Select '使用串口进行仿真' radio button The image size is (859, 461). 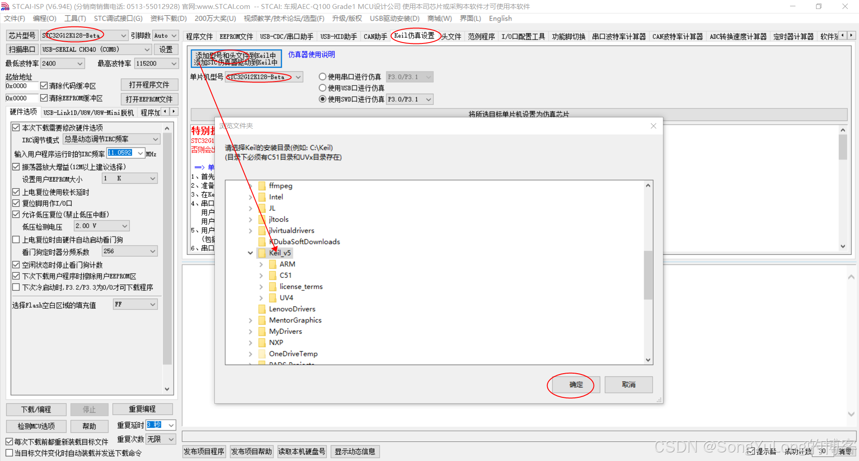[322, 77]
